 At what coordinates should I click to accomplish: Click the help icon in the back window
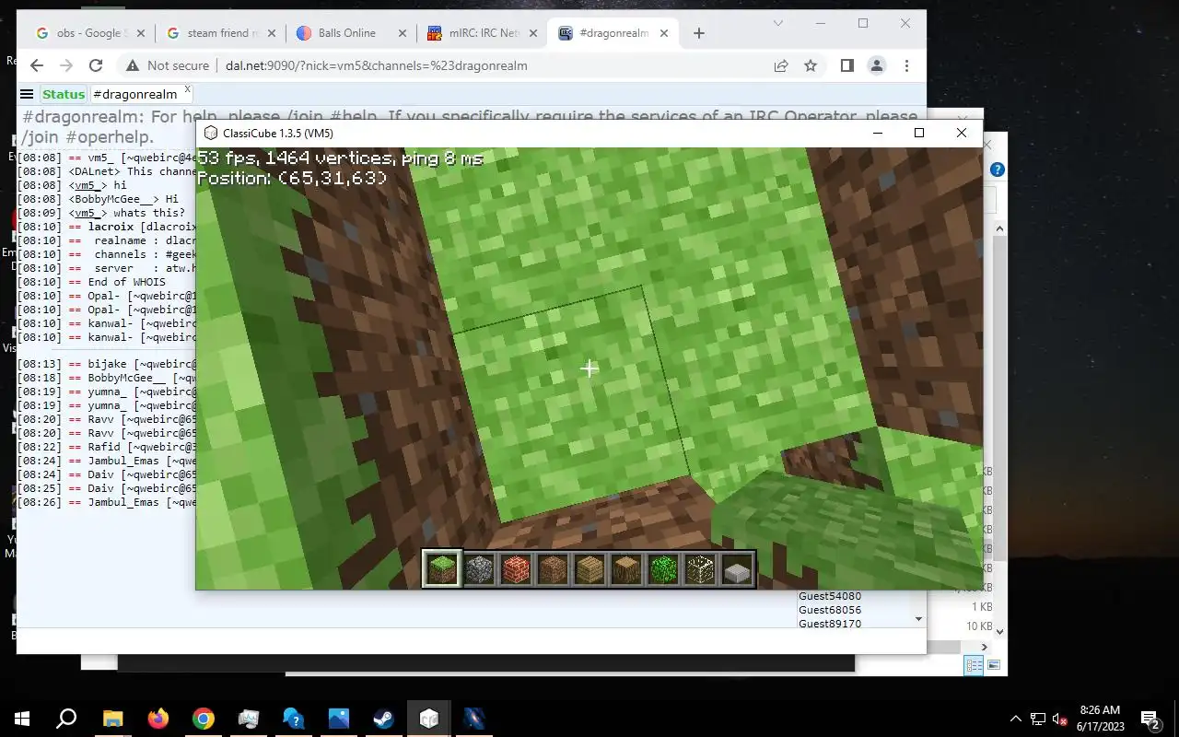click(997, 170)
